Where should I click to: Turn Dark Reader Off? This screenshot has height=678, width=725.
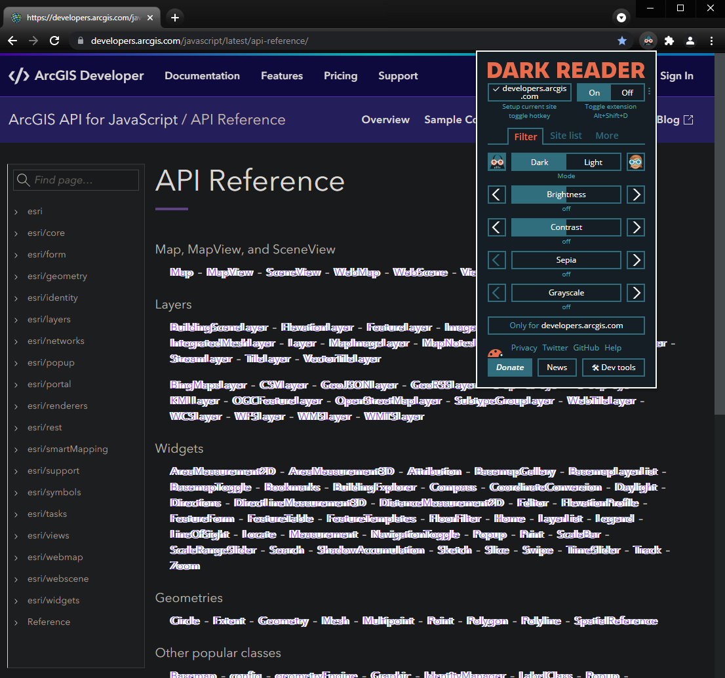pyautogui.click(x=627, y=93)
